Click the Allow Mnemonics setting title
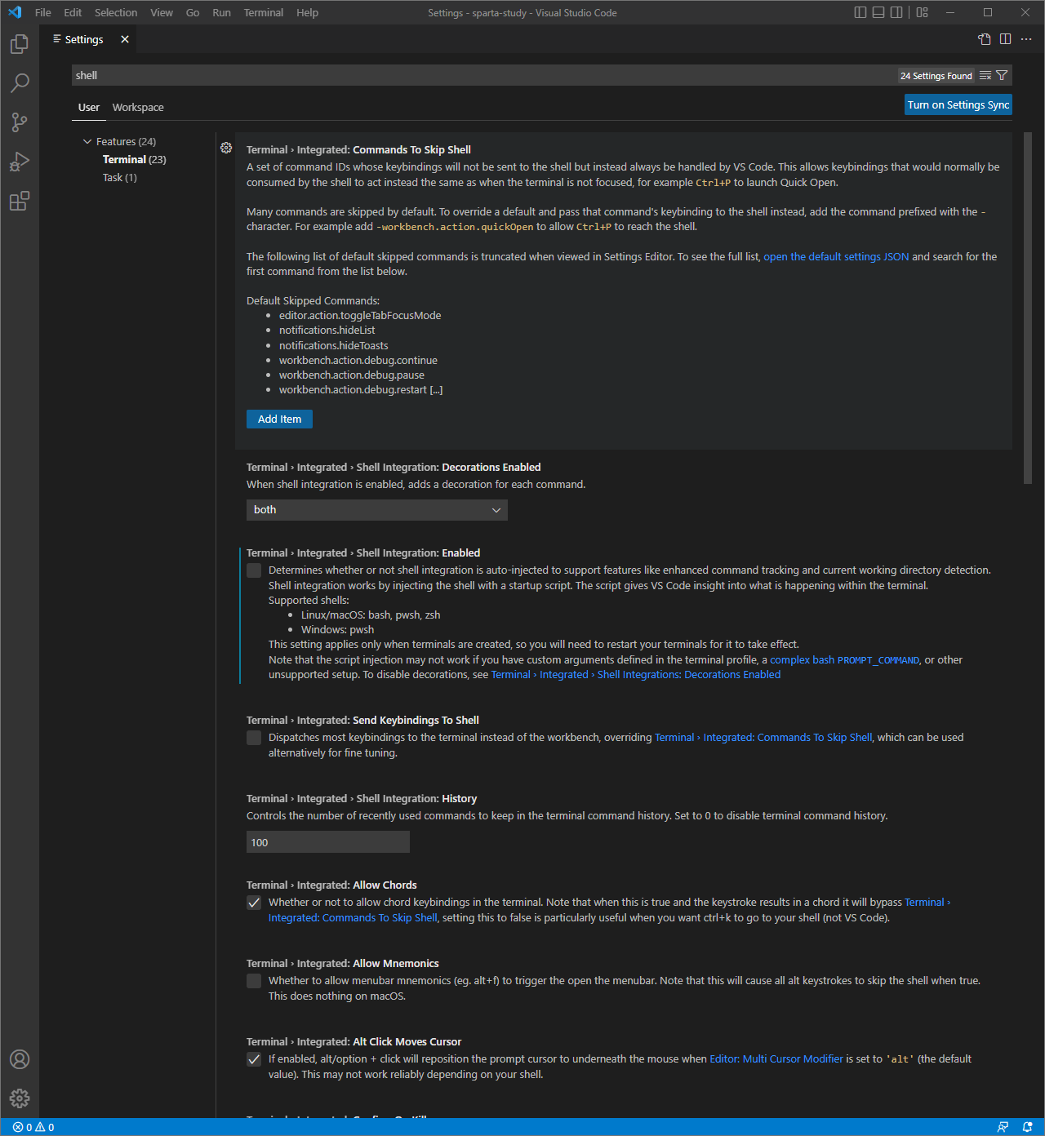Image resolution: width=1045 pixels, height=1136 pixels. (343, 964)
